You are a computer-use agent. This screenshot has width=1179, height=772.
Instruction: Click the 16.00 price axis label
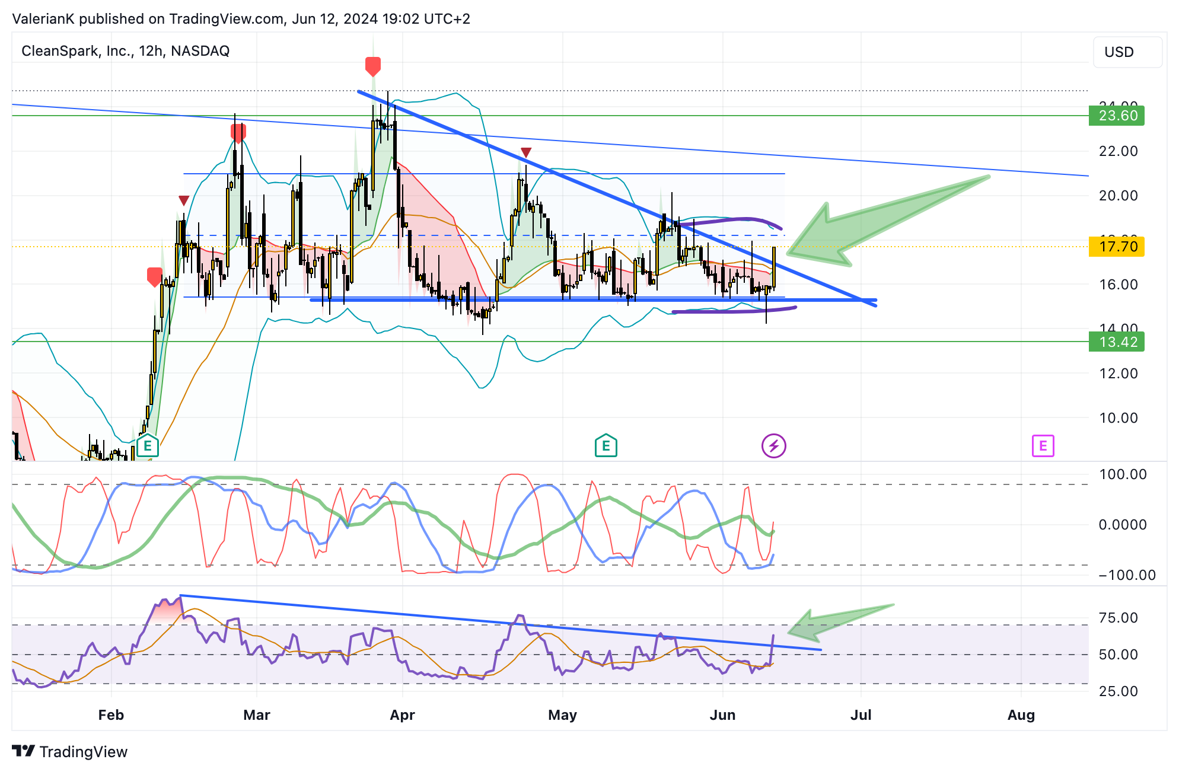[1119, 285]
